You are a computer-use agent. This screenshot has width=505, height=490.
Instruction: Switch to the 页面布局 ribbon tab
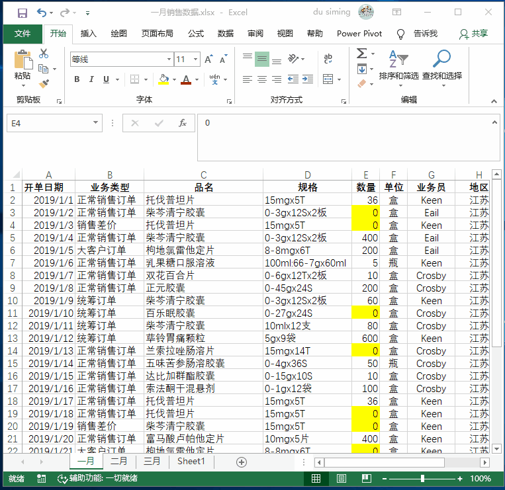pos(157,34)
